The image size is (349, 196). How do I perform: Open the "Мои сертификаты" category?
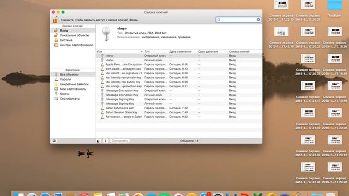(x=73, y=89)
